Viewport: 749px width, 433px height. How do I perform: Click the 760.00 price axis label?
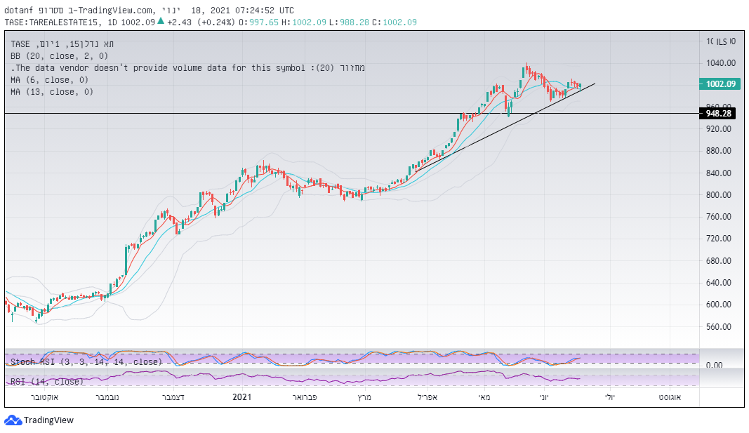coord(718,217)
